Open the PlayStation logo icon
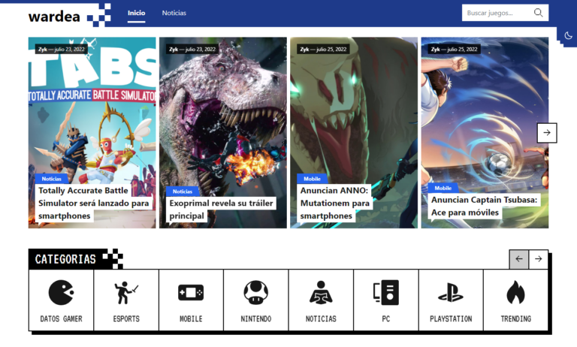 point(451,292)
